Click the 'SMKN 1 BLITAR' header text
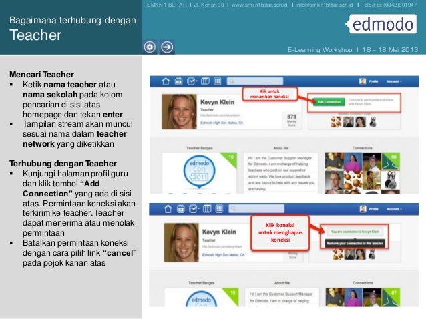 pyautogui.click(x=167, y=5)
